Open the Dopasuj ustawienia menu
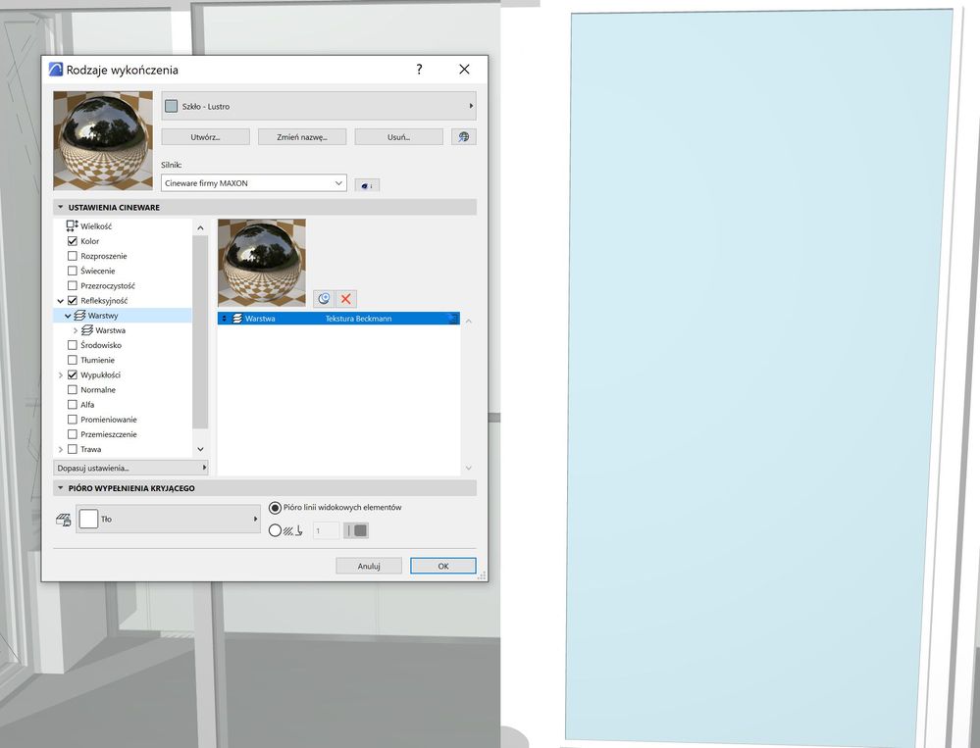Image resolution: width=980 pixels, height=748 pixels. pyautogui.click(x=130, y=468)
